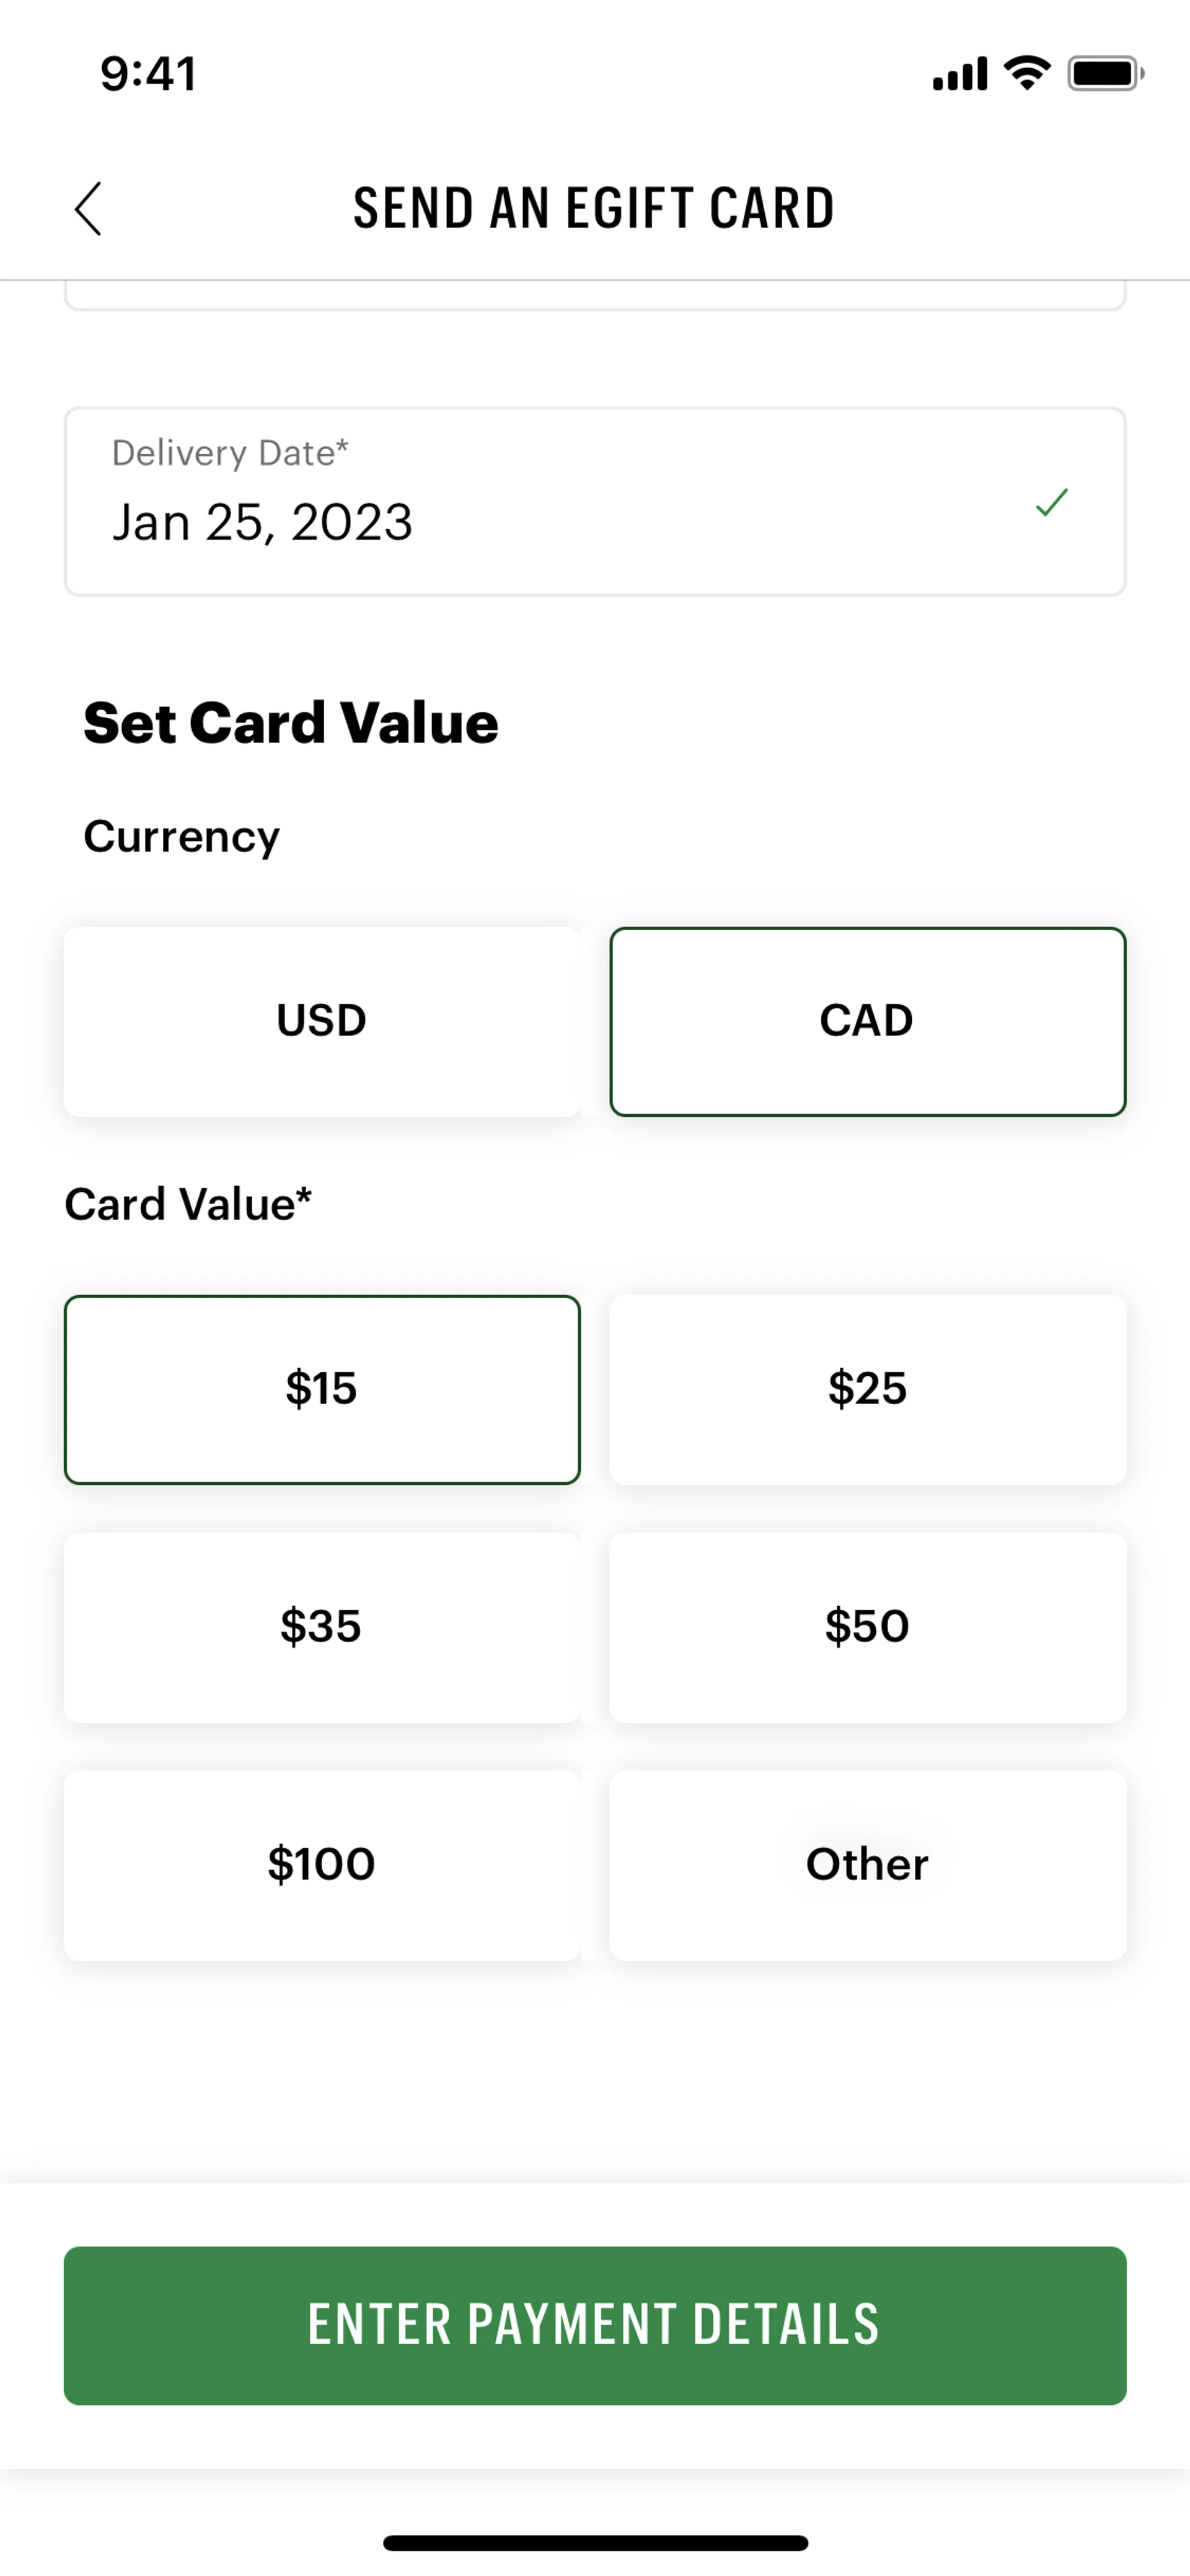The height and width of the screenshot is (2576, 1190).
Task: Tap the back arrow icon
Action: pos(88,208)
